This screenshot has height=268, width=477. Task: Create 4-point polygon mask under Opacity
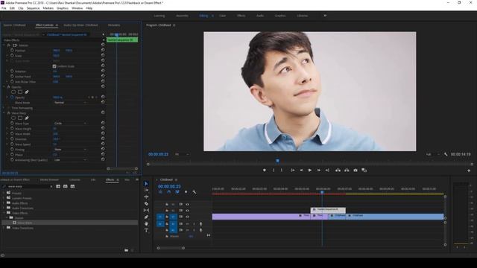click(x=20, y=92)
